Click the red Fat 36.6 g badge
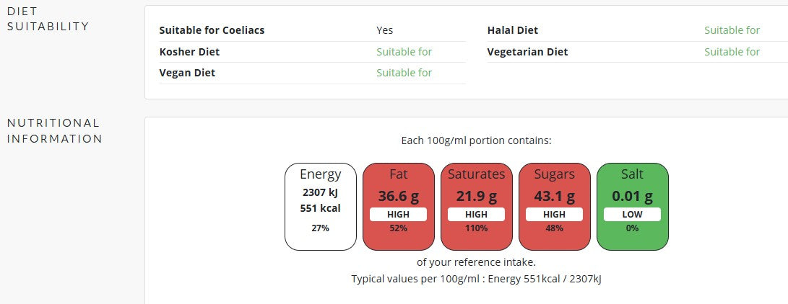The height and width of the screenshot is (304, 788). coord(399,206)
